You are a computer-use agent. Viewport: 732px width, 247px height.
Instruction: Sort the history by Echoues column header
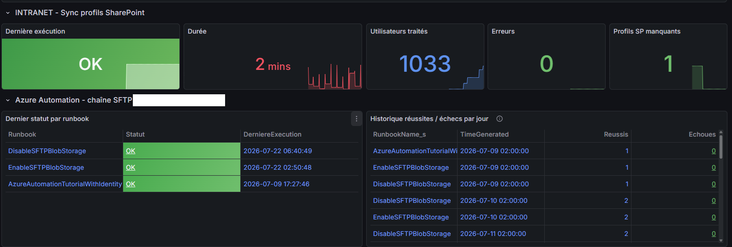(x=702, y=134)
